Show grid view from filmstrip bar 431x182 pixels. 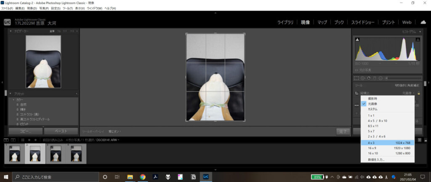(23, 140)
